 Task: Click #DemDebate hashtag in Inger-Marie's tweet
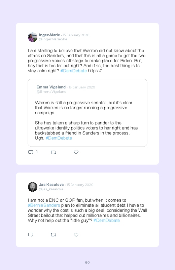(x=74, y=71)
